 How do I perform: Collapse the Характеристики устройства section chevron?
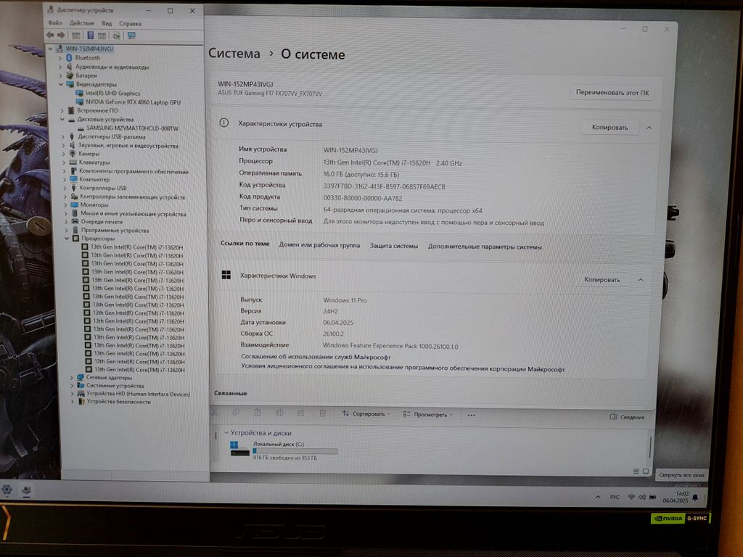649,128
